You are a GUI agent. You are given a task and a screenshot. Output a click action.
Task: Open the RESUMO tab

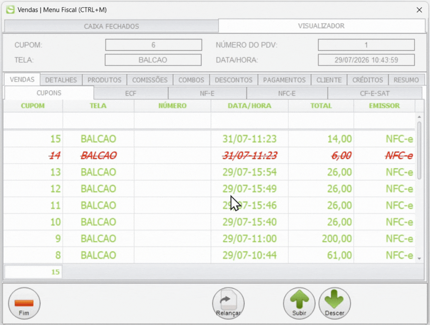pos(406,80)
